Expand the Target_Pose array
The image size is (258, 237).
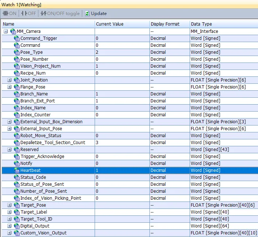pos(10,205)
